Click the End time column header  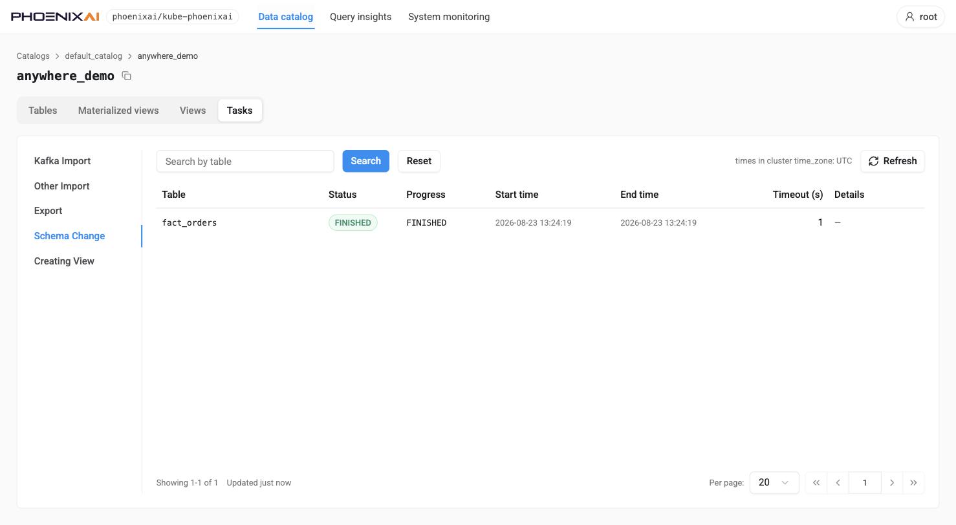(x=639, y=195)
